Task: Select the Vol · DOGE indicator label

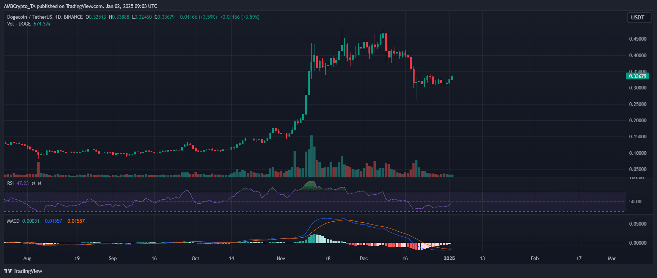Action: (x=19, y=24)
